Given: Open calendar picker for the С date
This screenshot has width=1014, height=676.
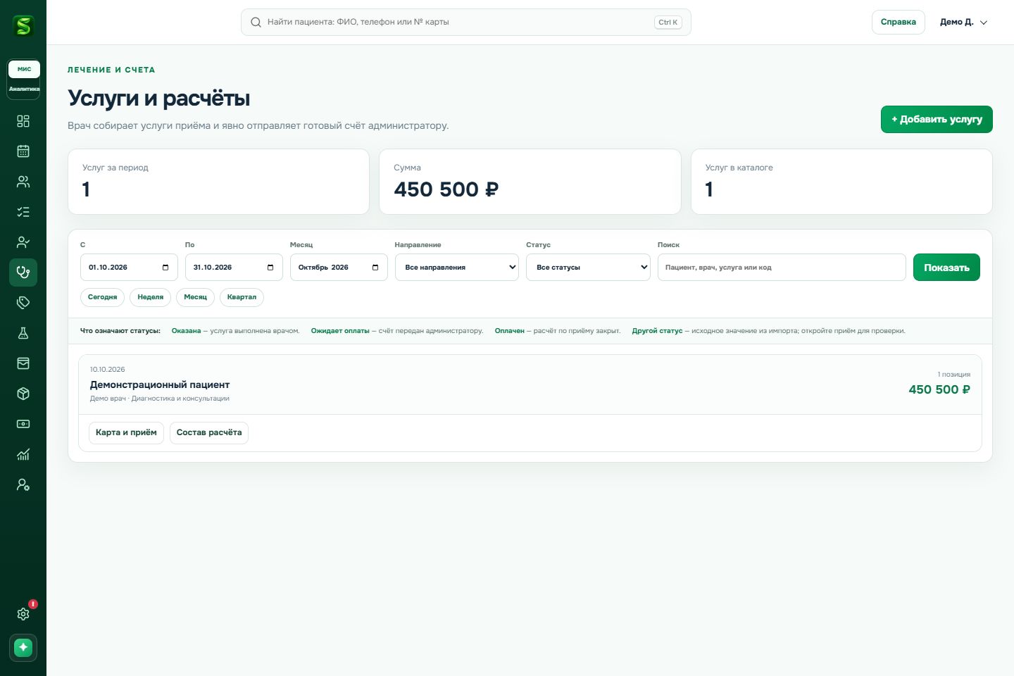Looking at the screenshot, I should [x=165, y=268].
